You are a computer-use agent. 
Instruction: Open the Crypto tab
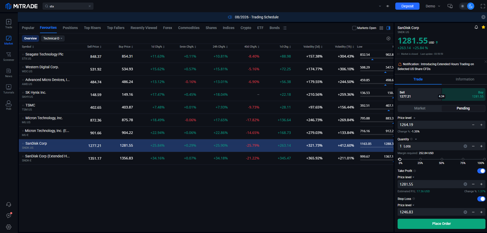246,28
